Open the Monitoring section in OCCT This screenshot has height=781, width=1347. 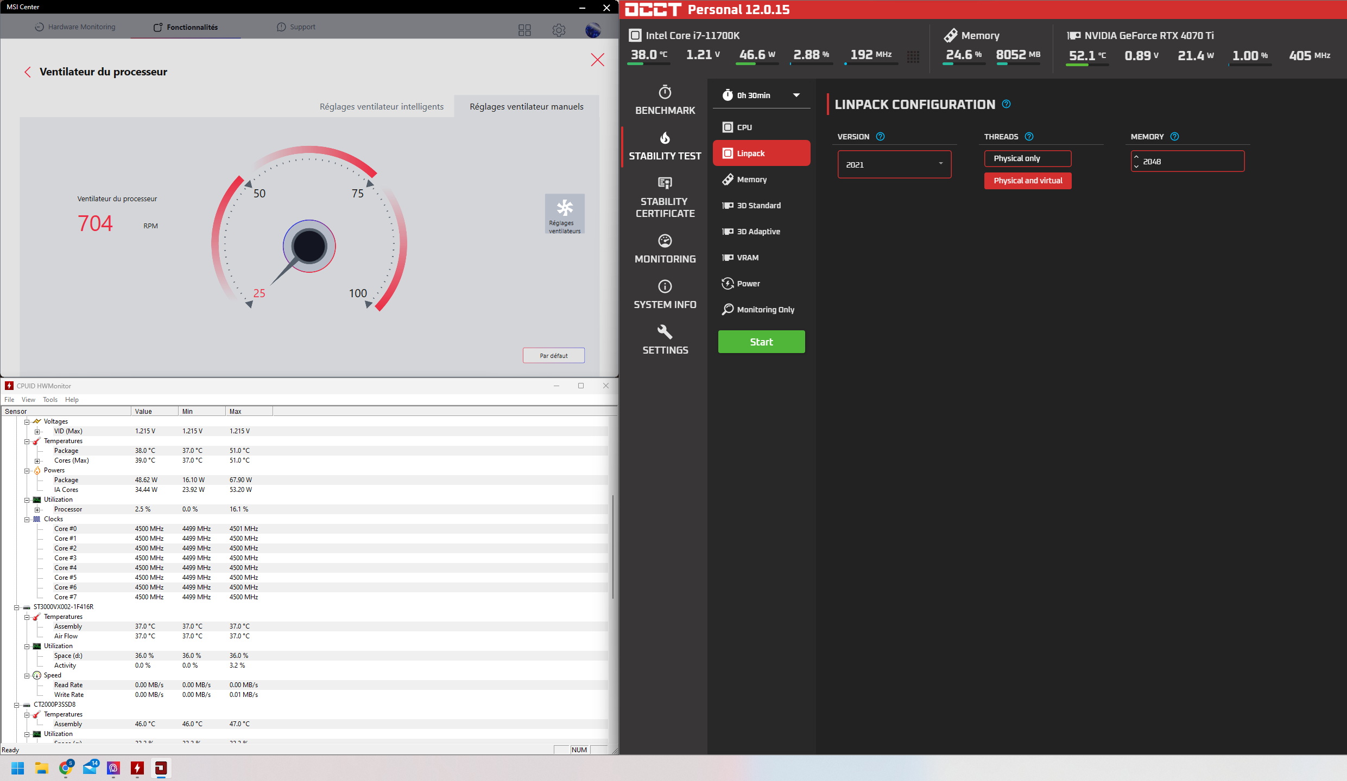coord(665,249)
